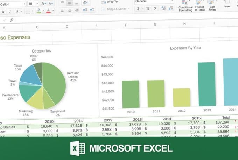Click the fx insert function icon

(12, 20)
